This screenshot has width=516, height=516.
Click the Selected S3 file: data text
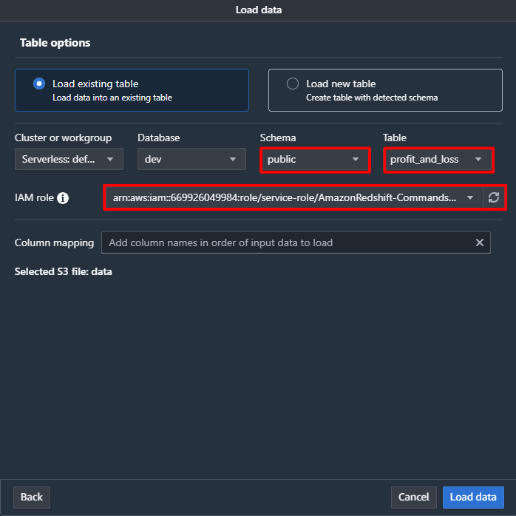point(64,271)
